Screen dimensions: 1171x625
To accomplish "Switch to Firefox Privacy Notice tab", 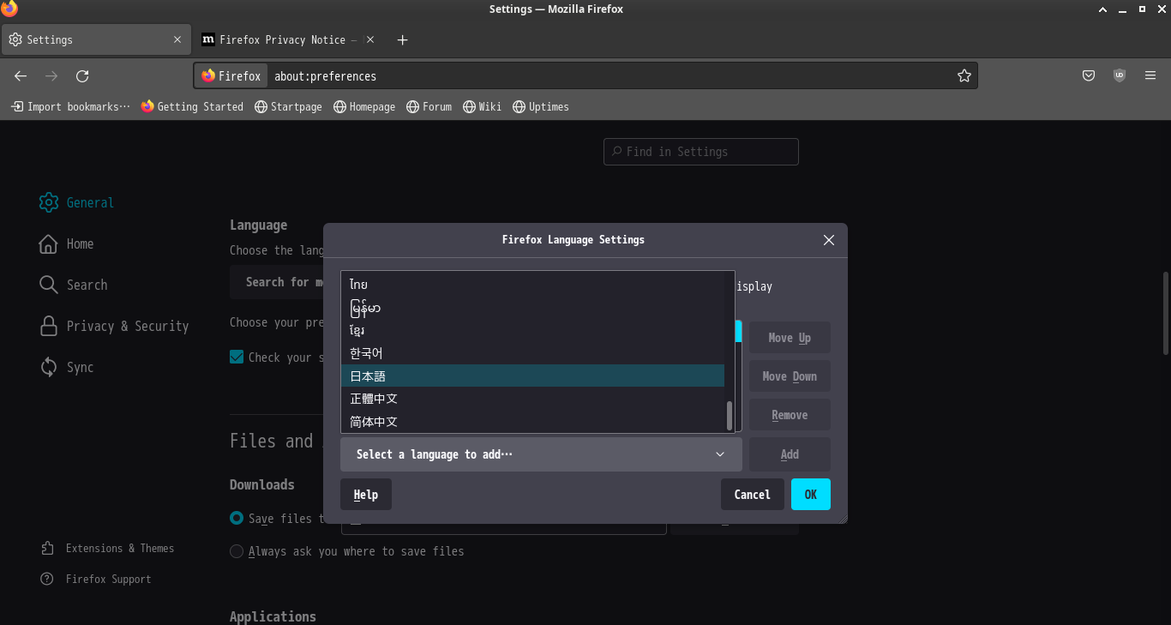I will coord(289,39).
